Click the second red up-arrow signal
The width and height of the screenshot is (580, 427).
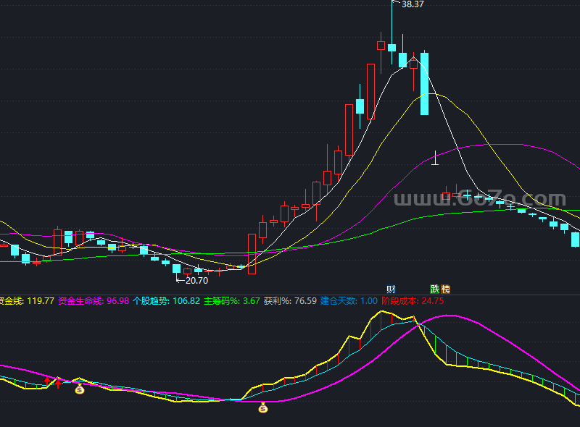point(59,382)
